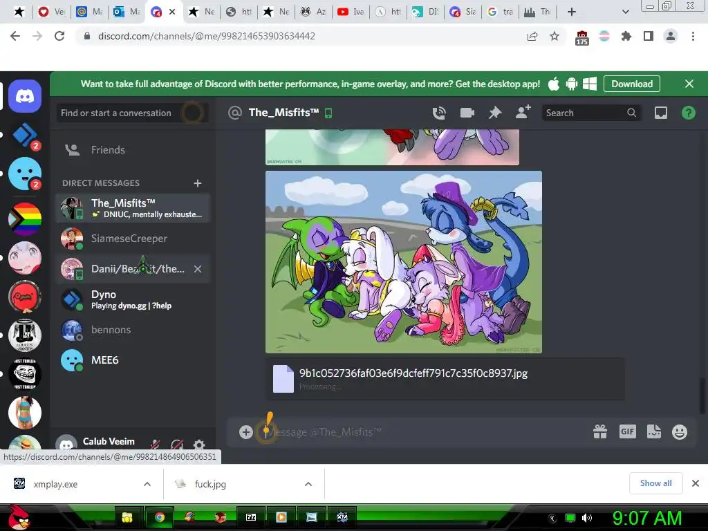Screen dimensions: 708x531
Task: Open the 7z taskbar icon
Action: click(250, 517)
